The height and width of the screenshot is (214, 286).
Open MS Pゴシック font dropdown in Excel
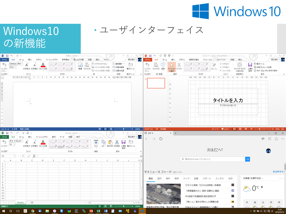click(x=22, y=141)
